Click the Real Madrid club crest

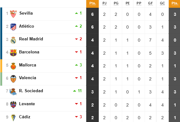coord(13,40)
